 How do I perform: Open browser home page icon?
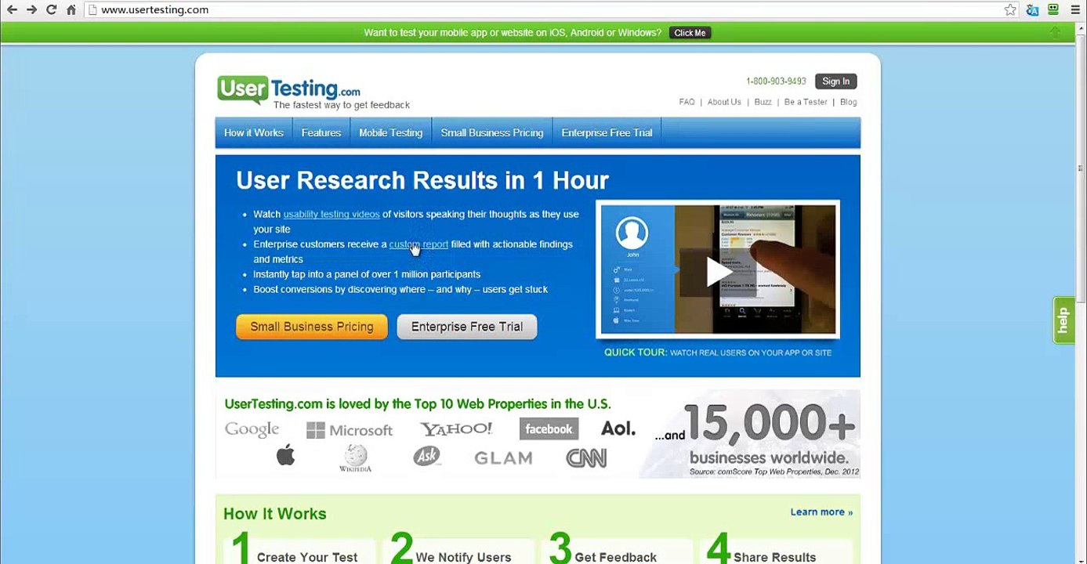tap(71, 10)
